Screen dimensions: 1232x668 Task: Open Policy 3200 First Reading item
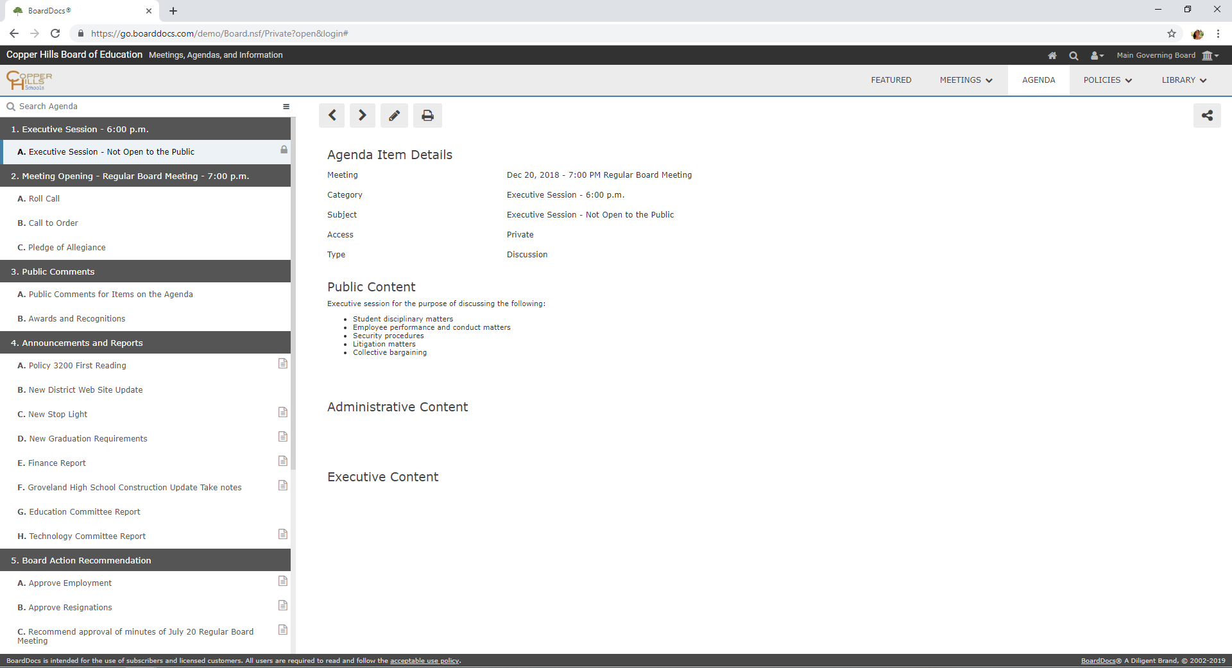tap(145, 366)
